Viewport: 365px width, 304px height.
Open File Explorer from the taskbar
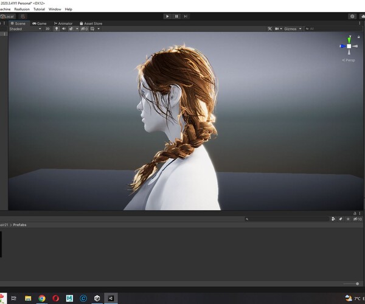(x=28, y=298)
